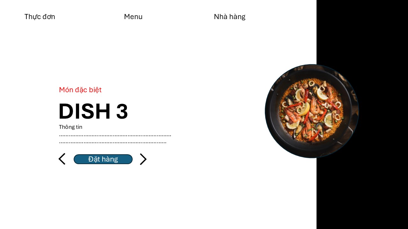Click the digit 3 in the dish title
408x229 pixels.
coord(122,111)
